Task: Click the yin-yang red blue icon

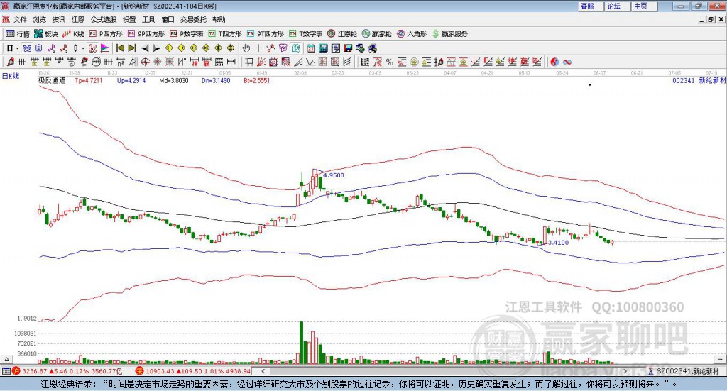Action: 554,62
